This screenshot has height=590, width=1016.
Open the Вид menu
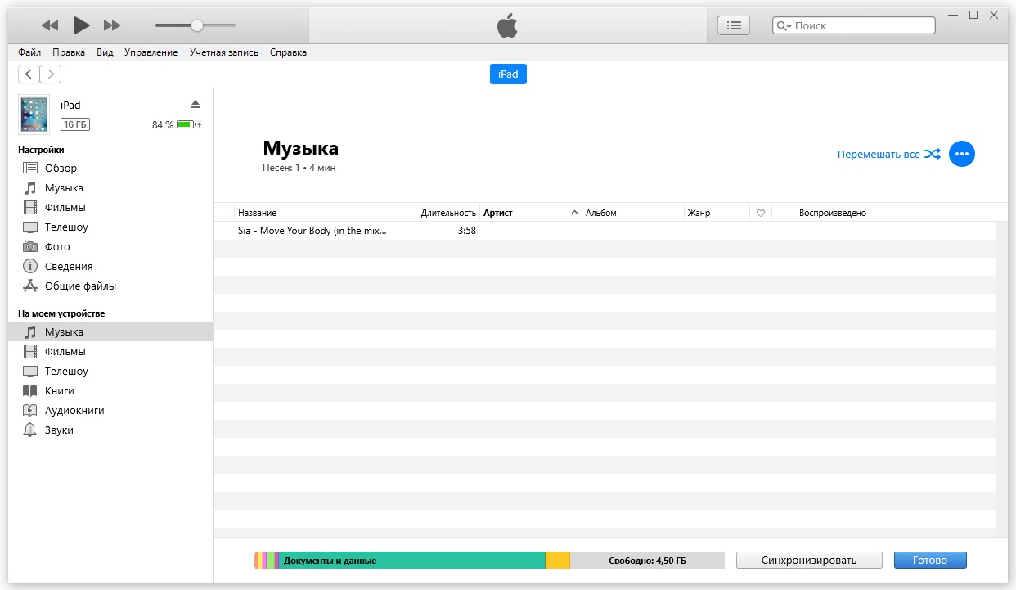click(105, 52)
